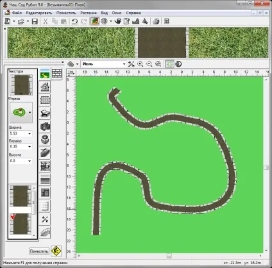Click the save floppy disk icon

35,21
